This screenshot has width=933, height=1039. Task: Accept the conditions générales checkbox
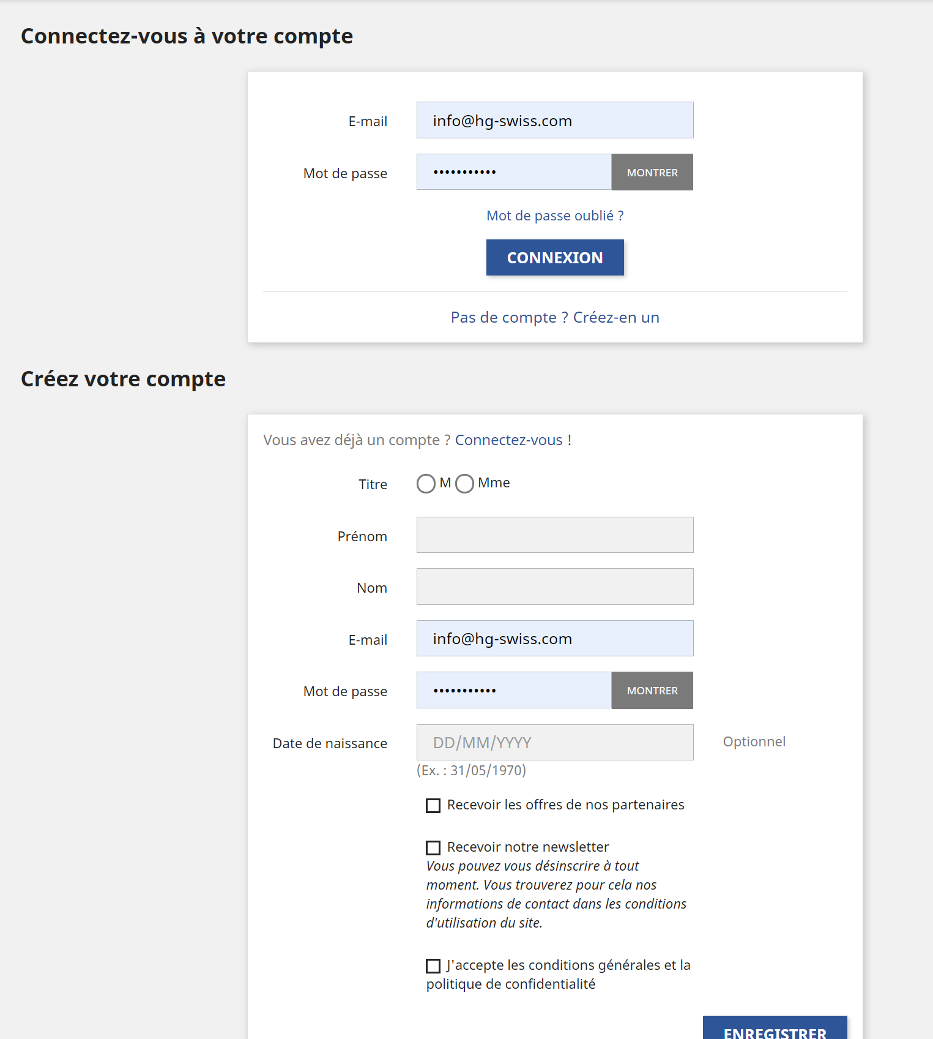point(433,966)
